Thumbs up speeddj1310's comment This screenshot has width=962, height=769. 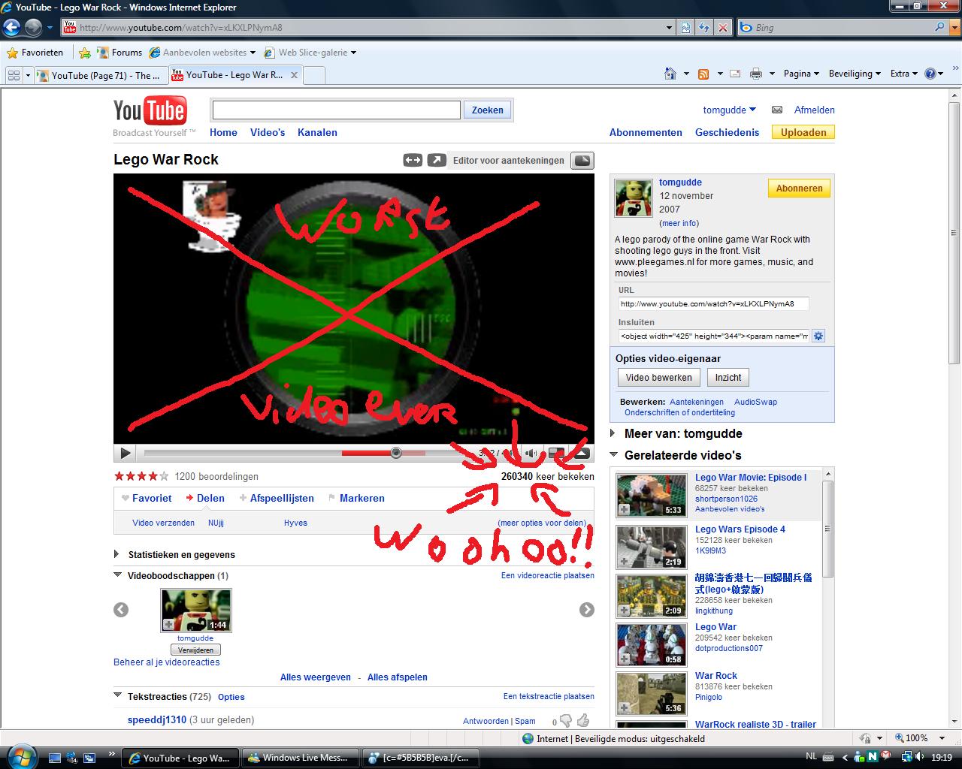(583, 720)
